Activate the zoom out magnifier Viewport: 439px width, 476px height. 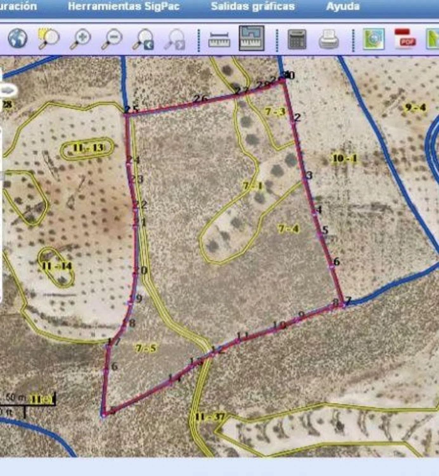point(112,39)
